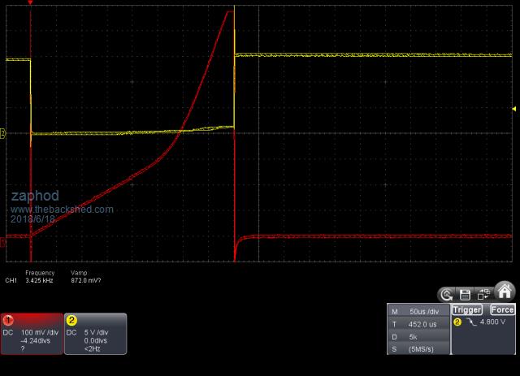Click the red trigger position marker at top
520x376 pixels.
point(30,2)
